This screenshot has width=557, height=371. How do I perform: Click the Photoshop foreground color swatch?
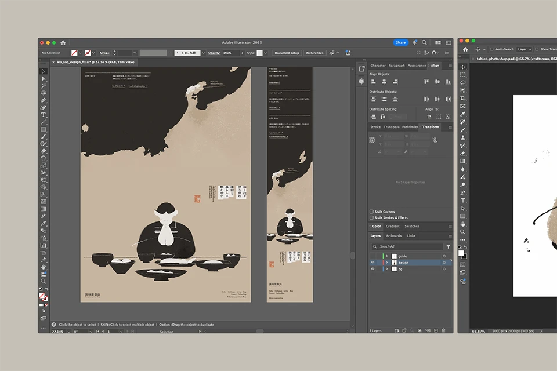[x=461, y=253]
